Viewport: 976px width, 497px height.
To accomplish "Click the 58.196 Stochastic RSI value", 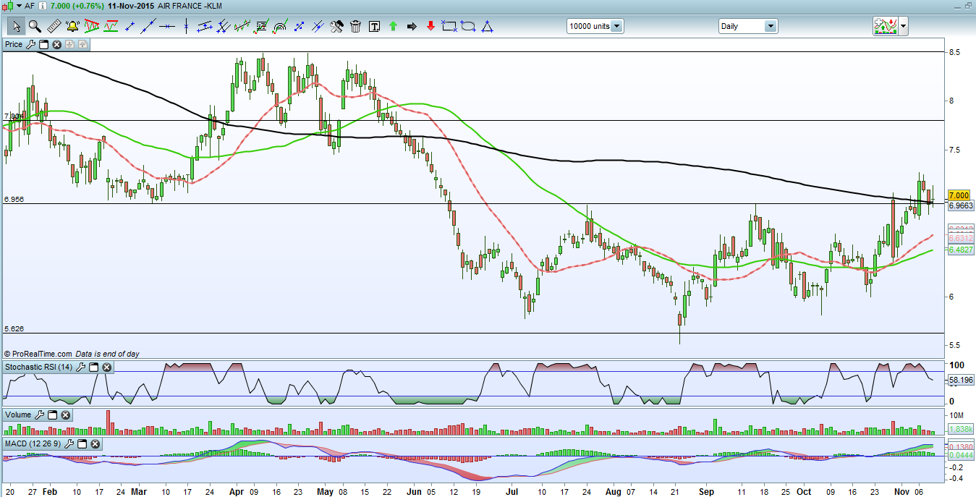I will (x=959, y=379).
